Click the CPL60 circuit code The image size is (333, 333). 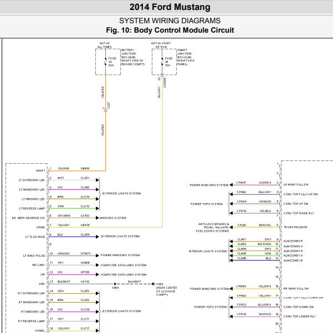[x=242, y=225]
